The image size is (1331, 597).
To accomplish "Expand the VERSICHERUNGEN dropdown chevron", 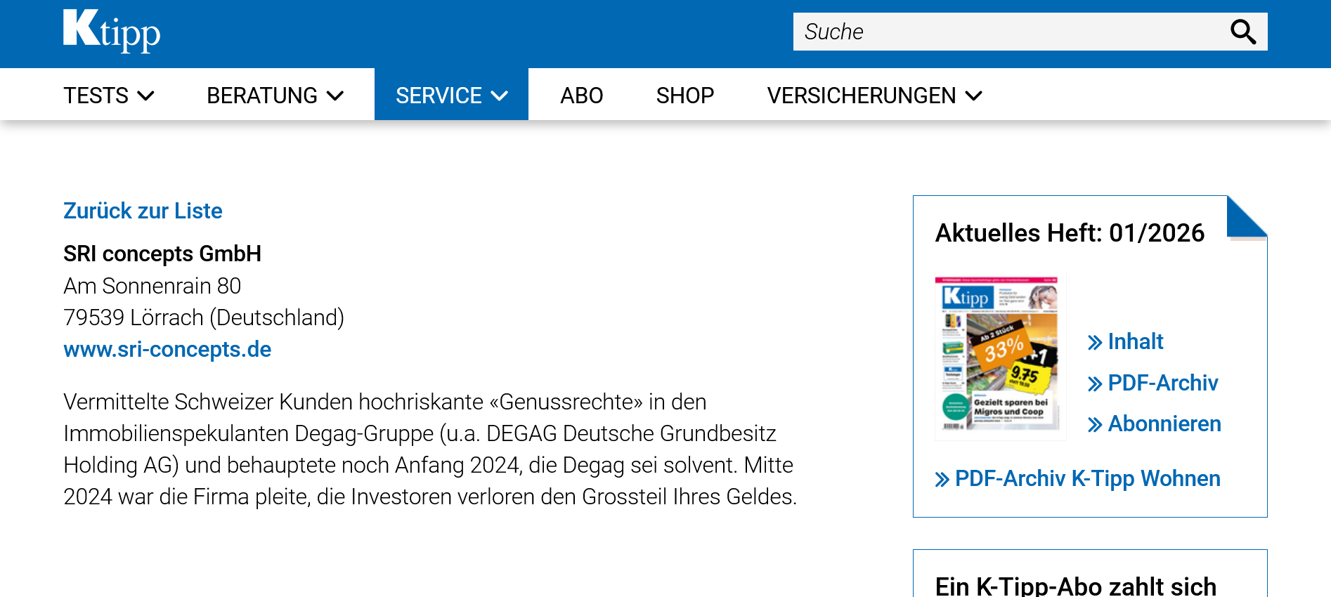I will [x=974, y=96].
